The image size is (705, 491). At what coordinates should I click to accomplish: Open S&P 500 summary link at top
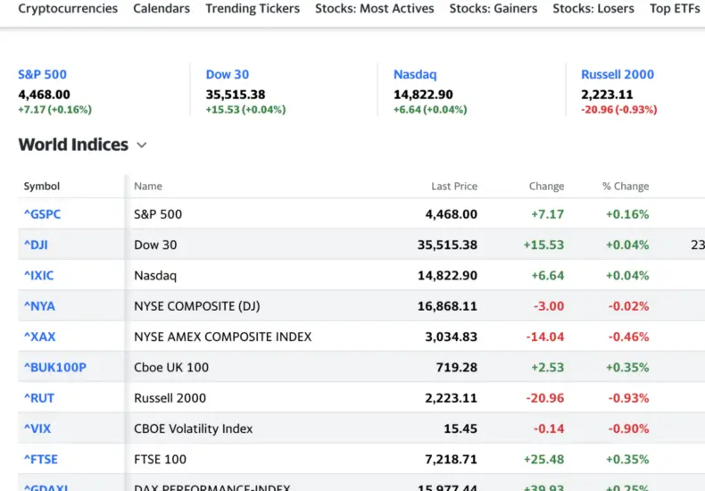pos(42,75)
